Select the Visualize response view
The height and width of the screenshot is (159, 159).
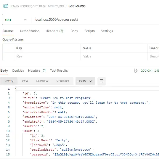63,81
